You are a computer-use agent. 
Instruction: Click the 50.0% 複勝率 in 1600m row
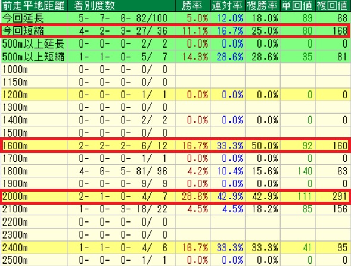click(x=265, y=146)
